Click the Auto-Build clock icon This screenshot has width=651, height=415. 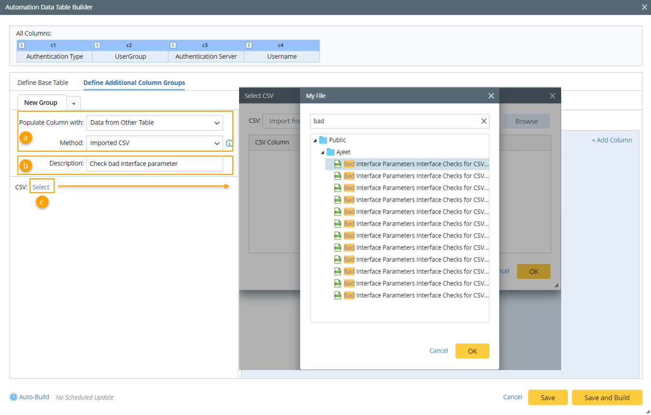tap(14, 397)
